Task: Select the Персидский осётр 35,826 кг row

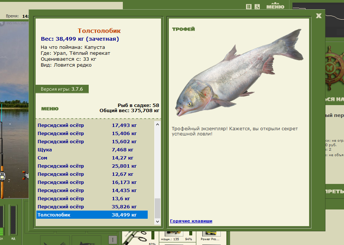Action: tap(92, 207)
